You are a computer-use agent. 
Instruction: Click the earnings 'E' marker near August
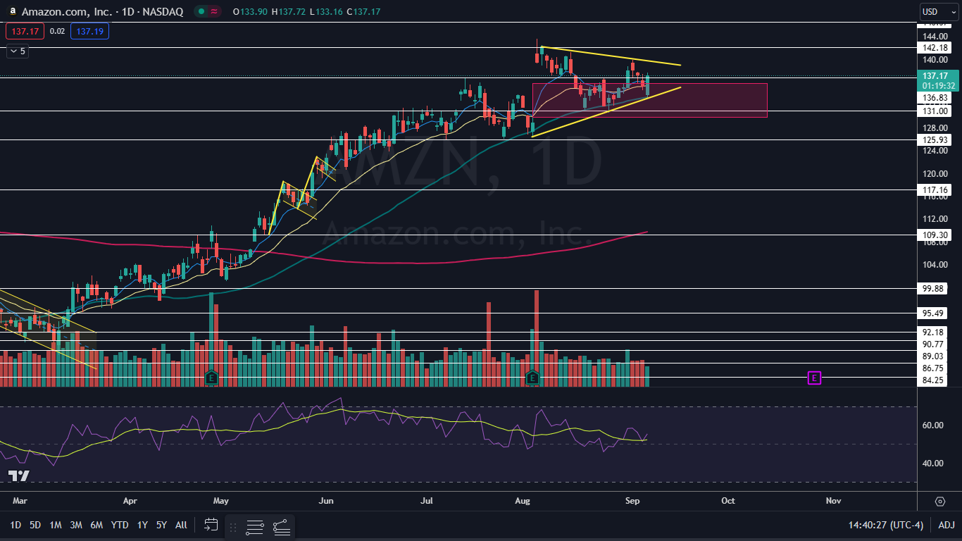pos(532,378)
